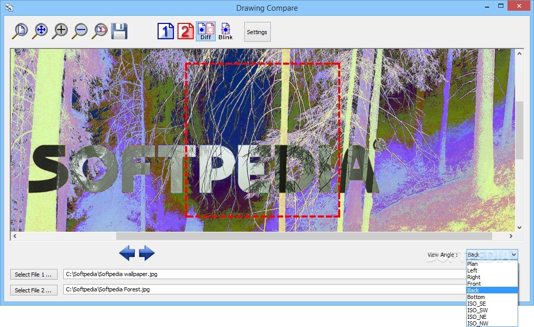Viewport: 534px width, 327px height.
Task: Collapse the View Angle dropdown arrow
Action: pos(514,255)
